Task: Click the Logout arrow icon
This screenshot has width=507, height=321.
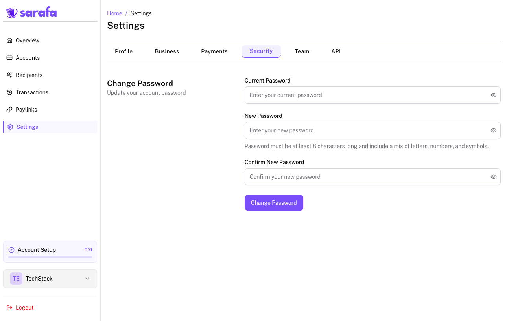Action: [x=9, y=308]
